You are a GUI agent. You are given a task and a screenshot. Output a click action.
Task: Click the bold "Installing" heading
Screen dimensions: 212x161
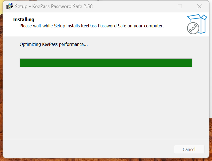point(23,19)
